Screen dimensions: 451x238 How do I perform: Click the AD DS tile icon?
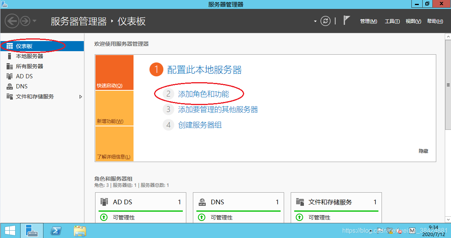(104, 202)
